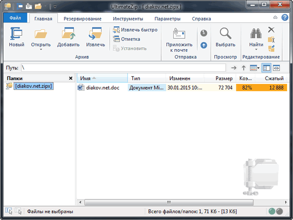This screenshot has width=293, height=220.
Task: Click the Извлечь icon
Action: pyautogui.click(x=95, y=34)
